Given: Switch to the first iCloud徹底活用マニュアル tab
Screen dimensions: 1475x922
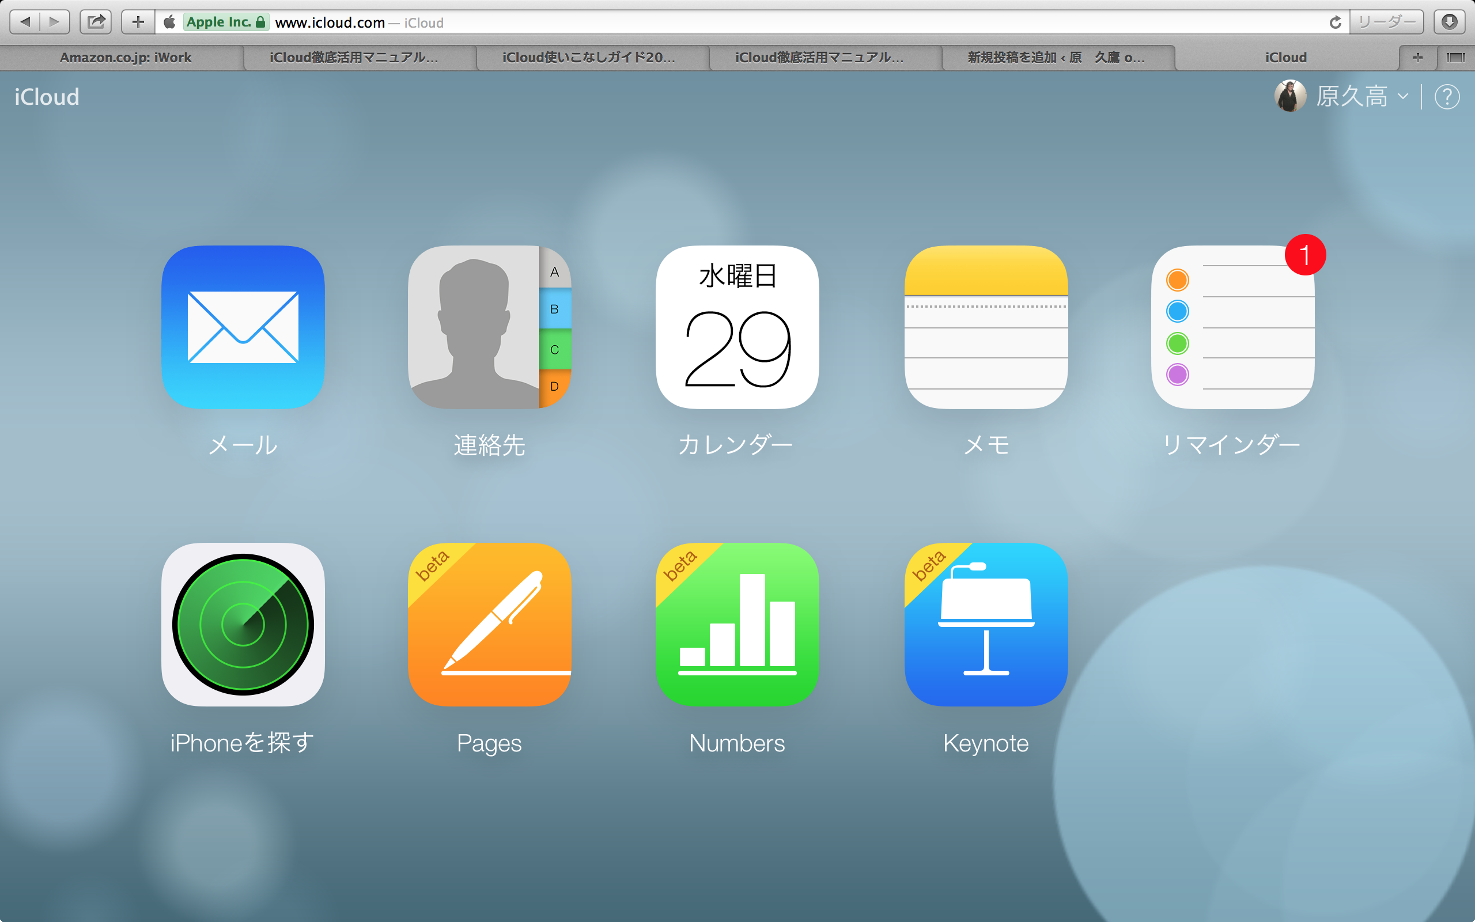Looking at the screenshot, I should [354, 57].
